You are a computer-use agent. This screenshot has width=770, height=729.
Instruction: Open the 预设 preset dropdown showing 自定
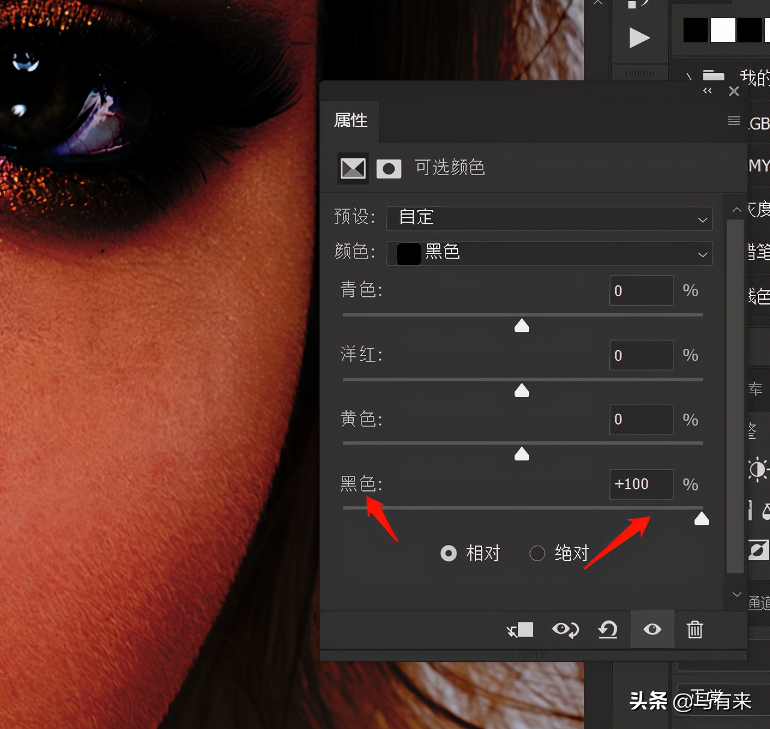549,218
